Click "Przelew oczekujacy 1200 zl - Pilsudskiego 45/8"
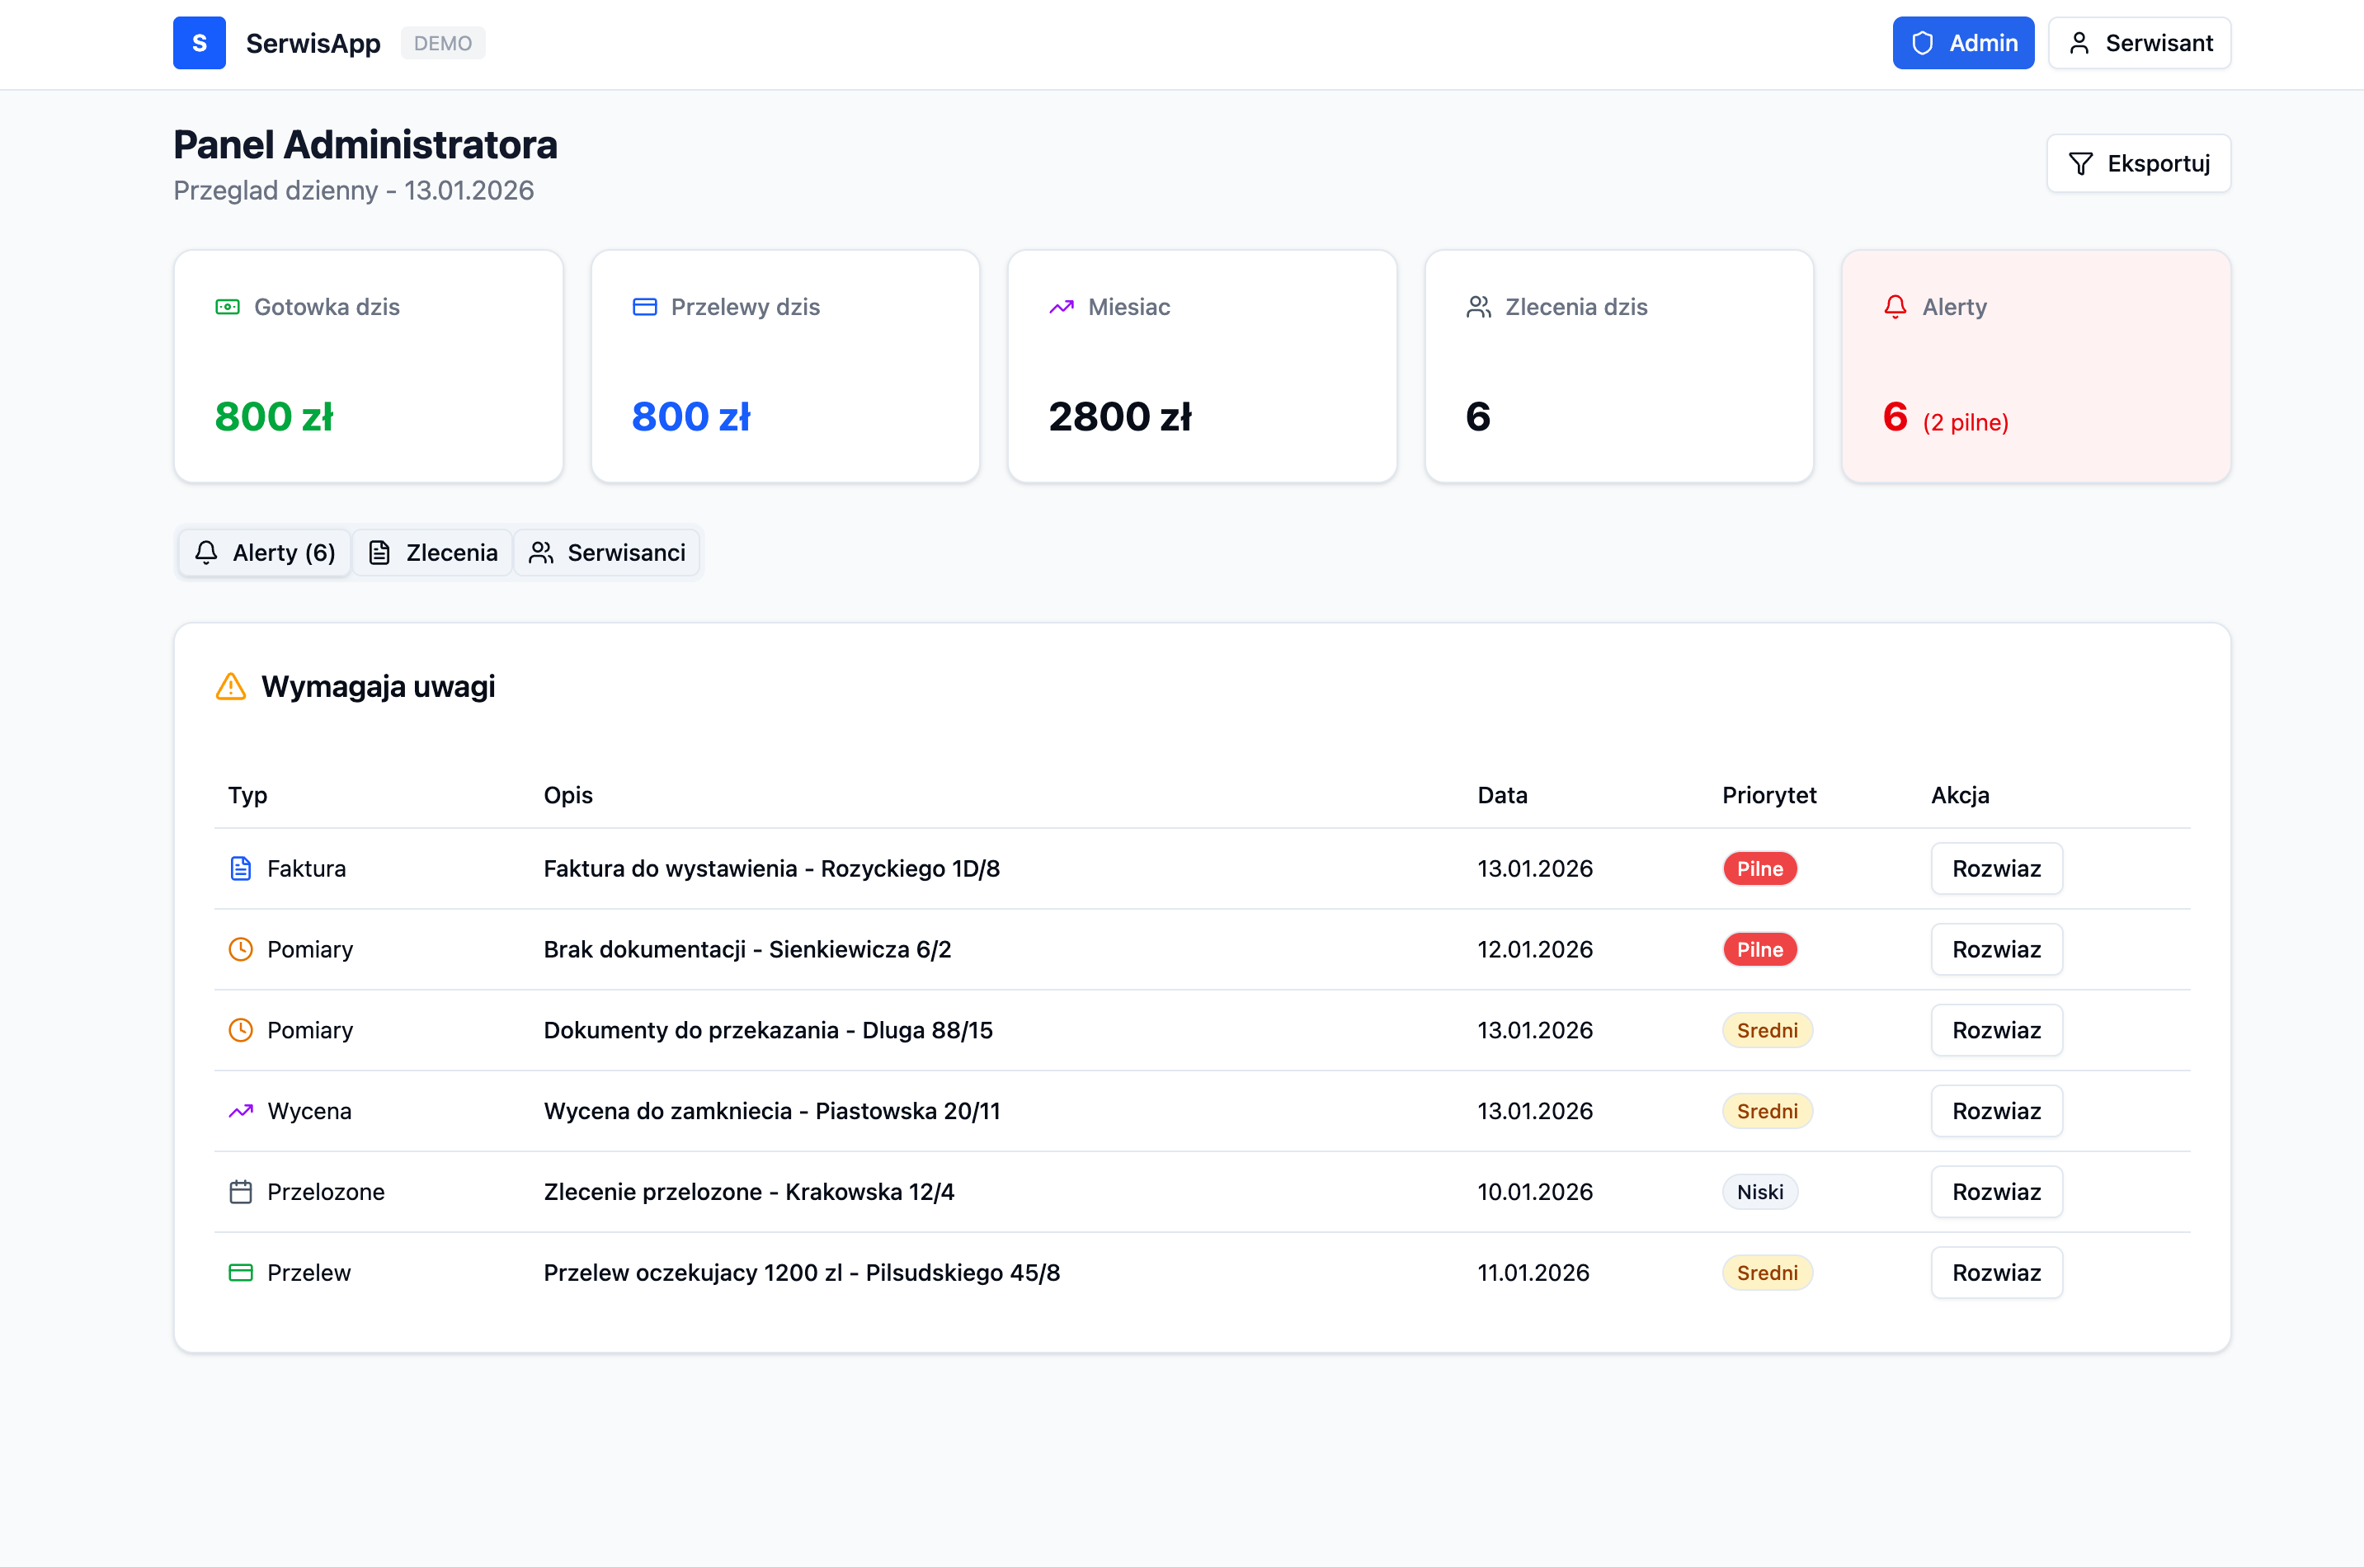The height and width of the screenshot is (1567, 2364). pyautogui.click(x=802, y=1273)
